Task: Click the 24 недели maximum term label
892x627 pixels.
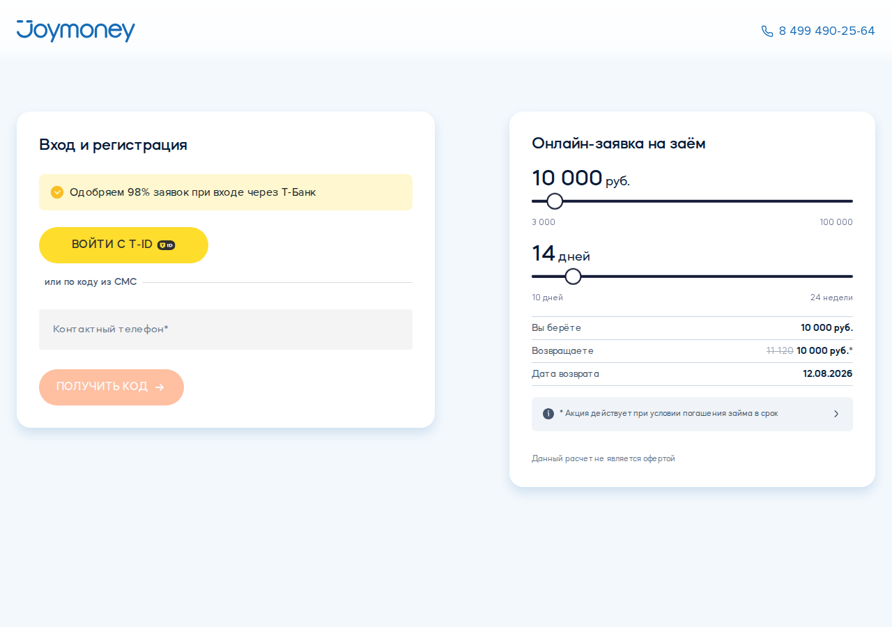Action: pyautogui.click(x=831, y=297)
